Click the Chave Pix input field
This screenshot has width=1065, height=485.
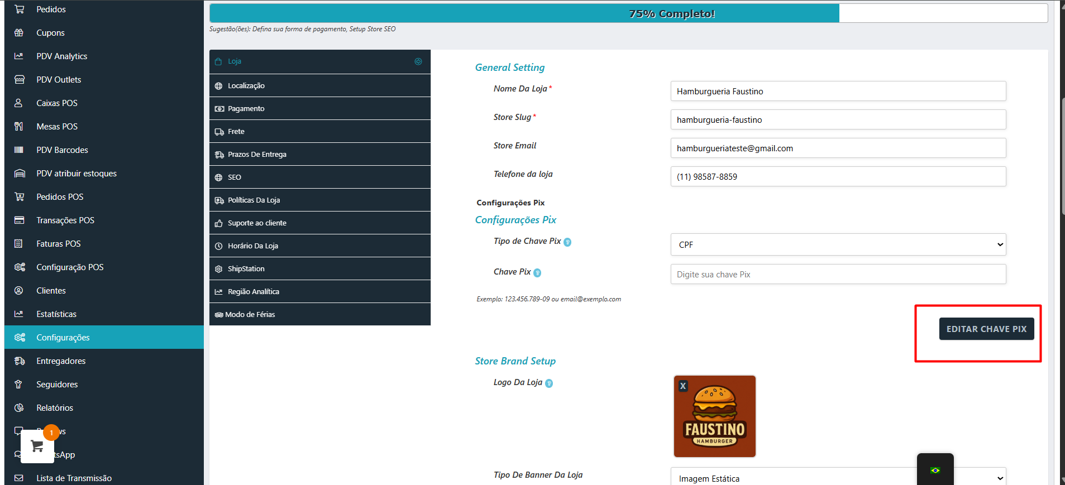838,275
